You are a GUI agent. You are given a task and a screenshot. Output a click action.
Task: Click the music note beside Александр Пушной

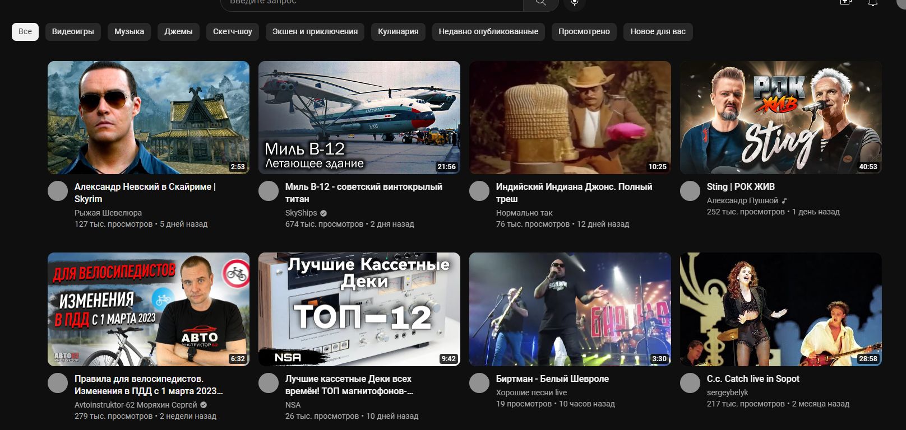click(784, 200)
